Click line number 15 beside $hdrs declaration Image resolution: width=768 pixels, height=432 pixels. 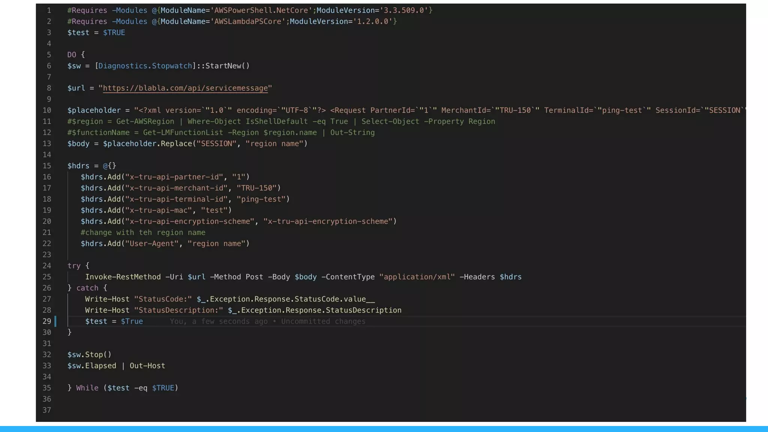pos(46,166)
